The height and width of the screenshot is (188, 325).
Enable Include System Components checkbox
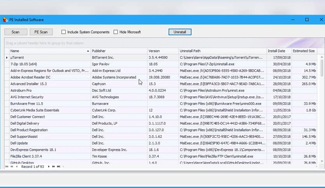(x=63, y=32)
